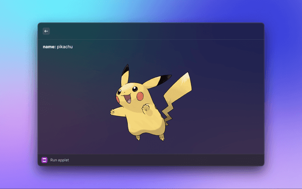Image resolution: width=302 pixels, height=189 pixels.
Task: Click Pikachu's raised fist paw
Action: [x=146, y=108]
